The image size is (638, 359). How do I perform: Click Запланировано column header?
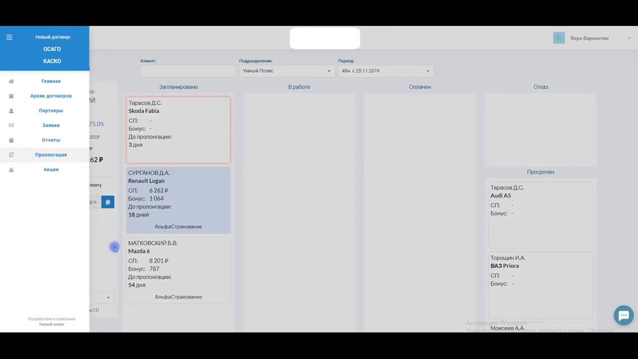tap(178, 87)
